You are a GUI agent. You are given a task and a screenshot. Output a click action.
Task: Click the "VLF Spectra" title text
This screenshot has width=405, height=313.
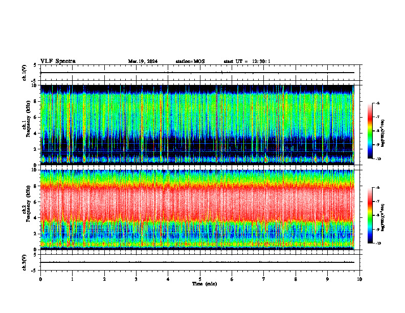click(58, 61)
